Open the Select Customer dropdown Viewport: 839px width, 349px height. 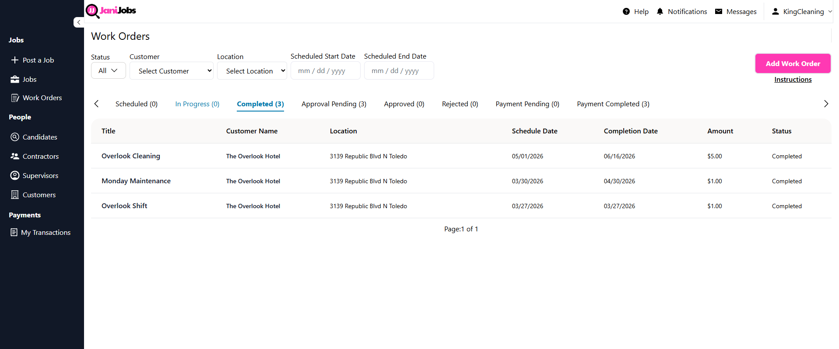pos(172,71)
